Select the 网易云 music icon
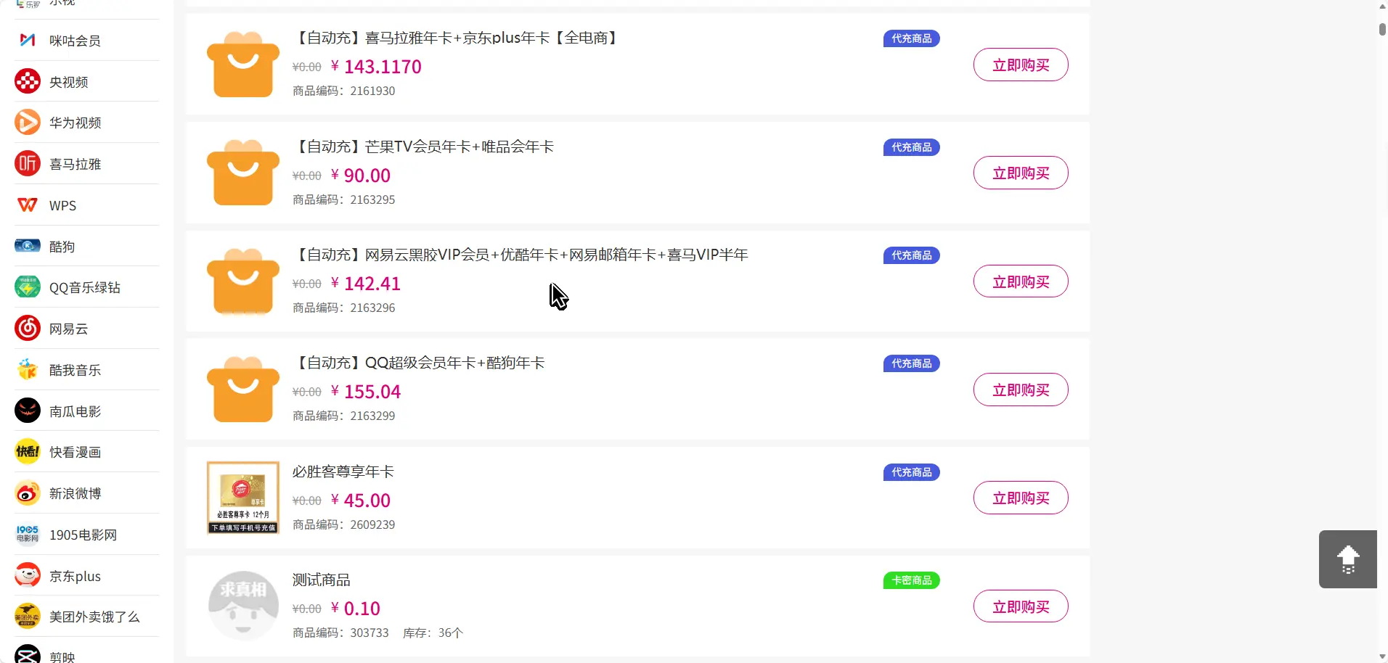1388x663 pixels. (28, 329)
